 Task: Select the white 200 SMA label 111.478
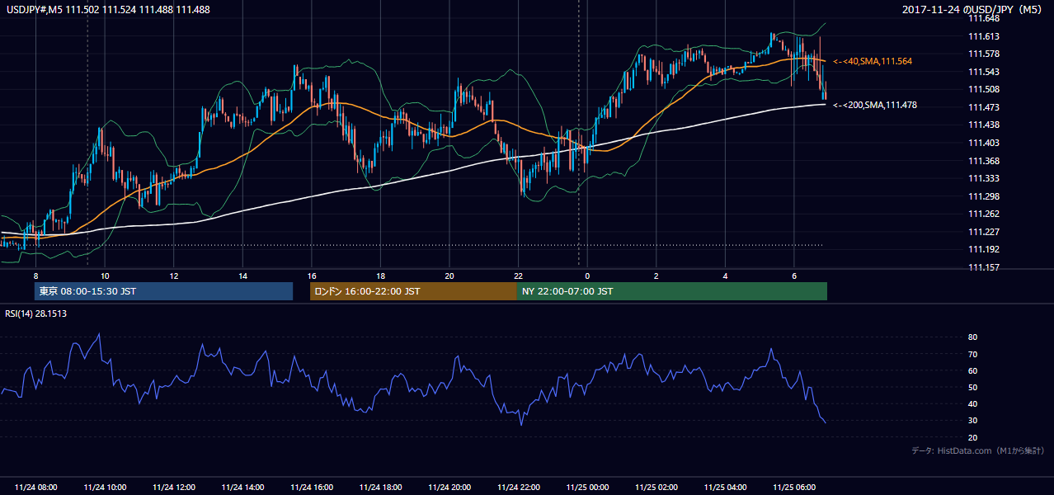(x=875, y=105)
